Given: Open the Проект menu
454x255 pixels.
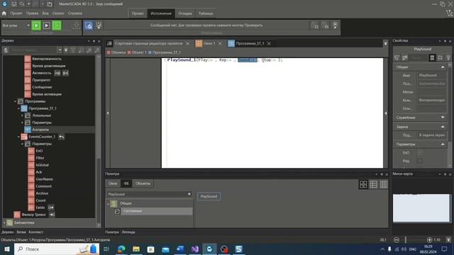Looking at the screenshot, I should tap(16, 13).
